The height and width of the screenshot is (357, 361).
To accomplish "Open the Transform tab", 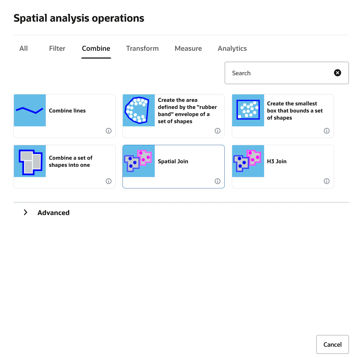I will point(142,48).
